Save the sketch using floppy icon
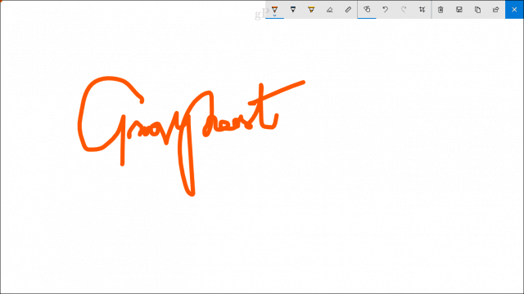 click(458, 10)
